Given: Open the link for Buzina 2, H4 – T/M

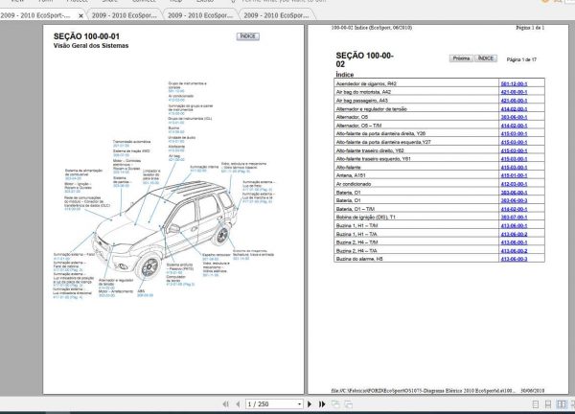Looking at the screenshot, I should tap(514, 242).
